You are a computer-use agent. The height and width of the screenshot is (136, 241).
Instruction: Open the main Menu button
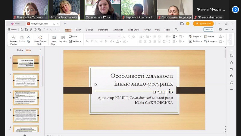(x=13, y=30)
